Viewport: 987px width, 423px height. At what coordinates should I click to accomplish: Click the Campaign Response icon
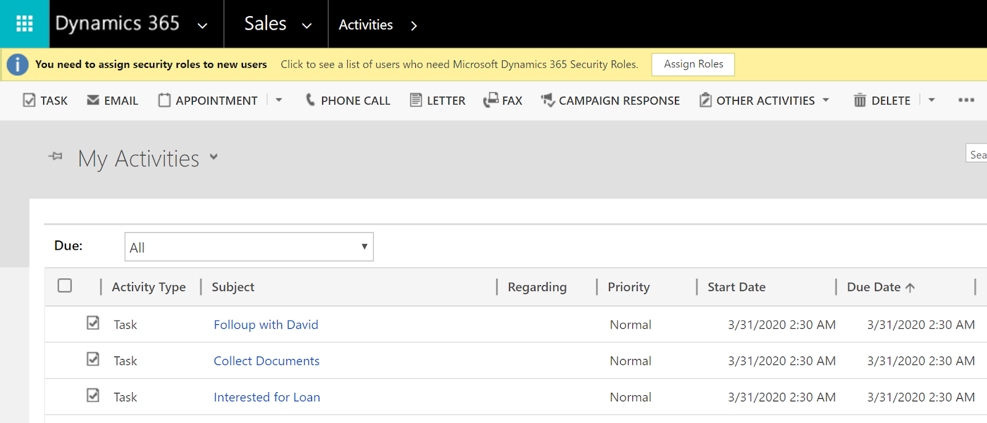point(548,100)
